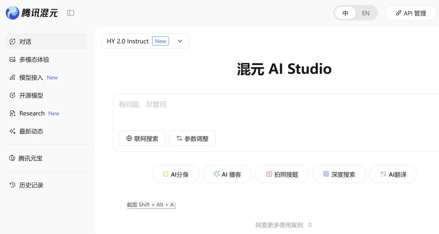Screen dimensions: 439x234
Task: Click the image icon beside 多模态体验
Action: pos(12,59)
